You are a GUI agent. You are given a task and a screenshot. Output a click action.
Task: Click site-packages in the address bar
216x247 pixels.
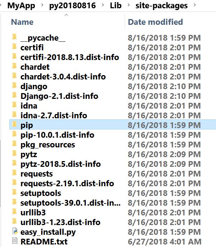(x=161, y=6)
